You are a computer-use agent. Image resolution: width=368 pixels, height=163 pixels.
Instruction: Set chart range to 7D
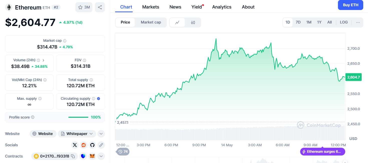click(298, 22)
